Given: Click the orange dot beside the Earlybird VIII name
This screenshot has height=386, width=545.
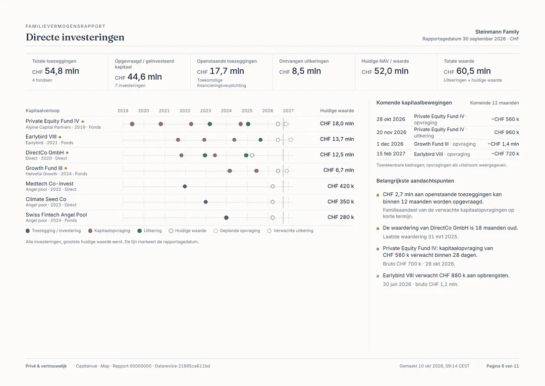Looking at the screenshot, I should point(60,137).
